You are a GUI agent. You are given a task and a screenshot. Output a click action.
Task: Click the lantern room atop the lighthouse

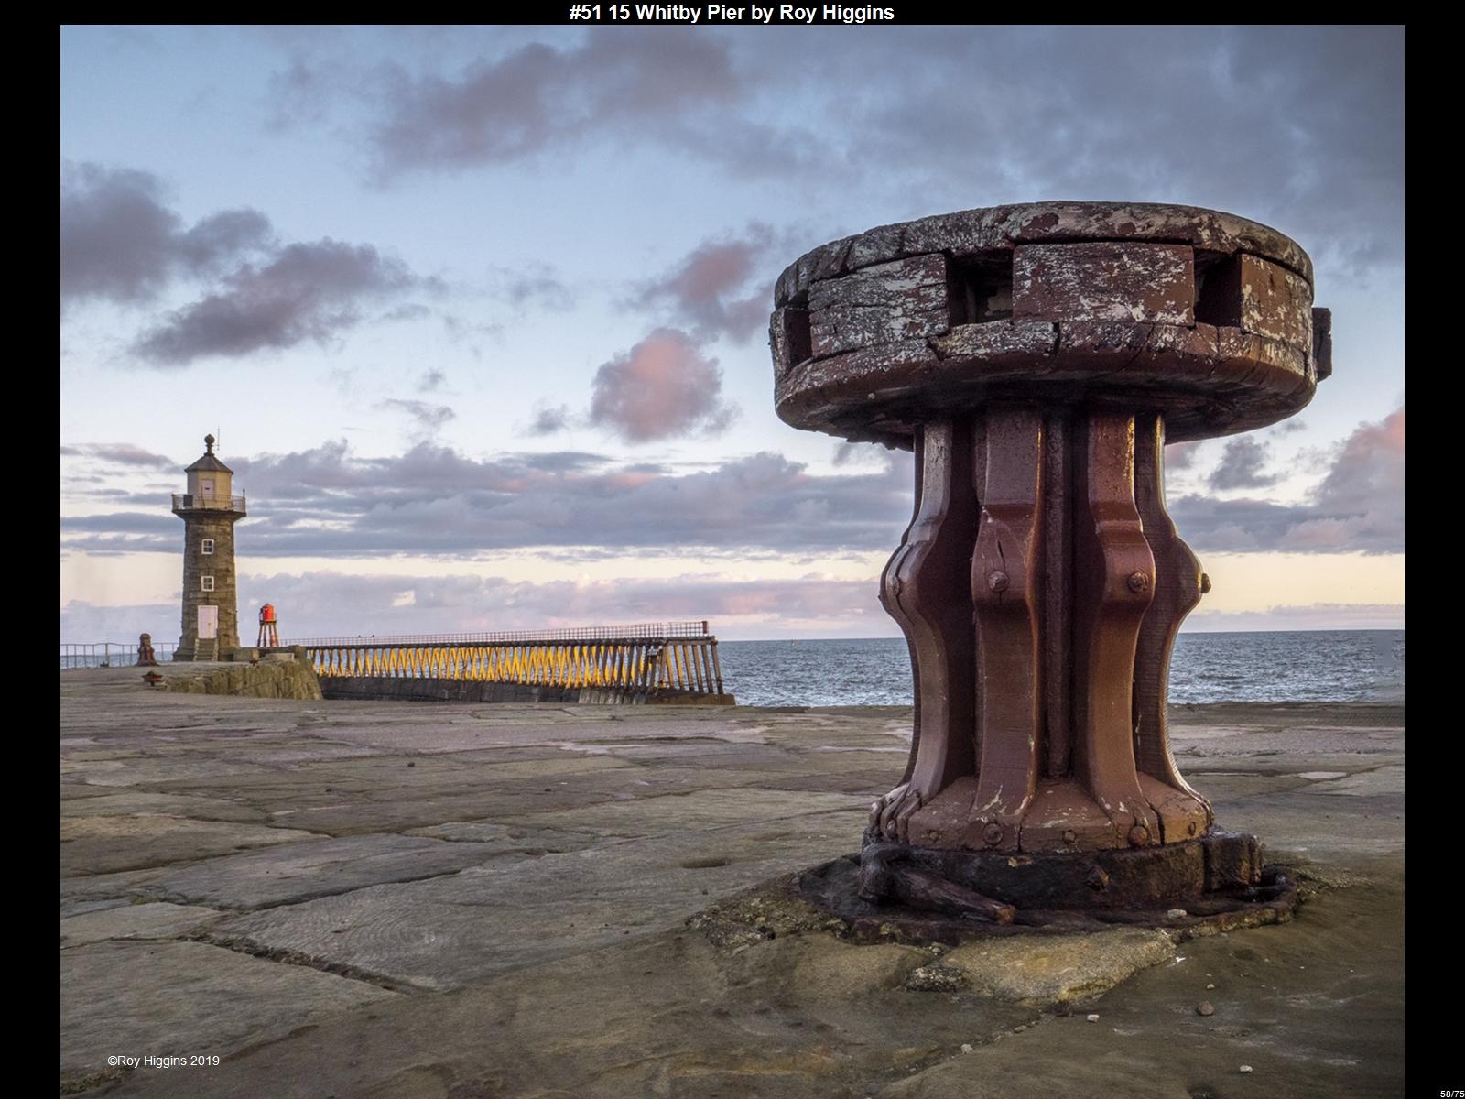(211, 481)
